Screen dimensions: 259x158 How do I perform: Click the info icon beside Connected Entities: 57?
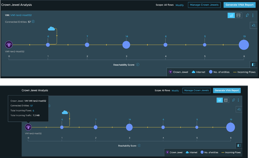point(33,22)
